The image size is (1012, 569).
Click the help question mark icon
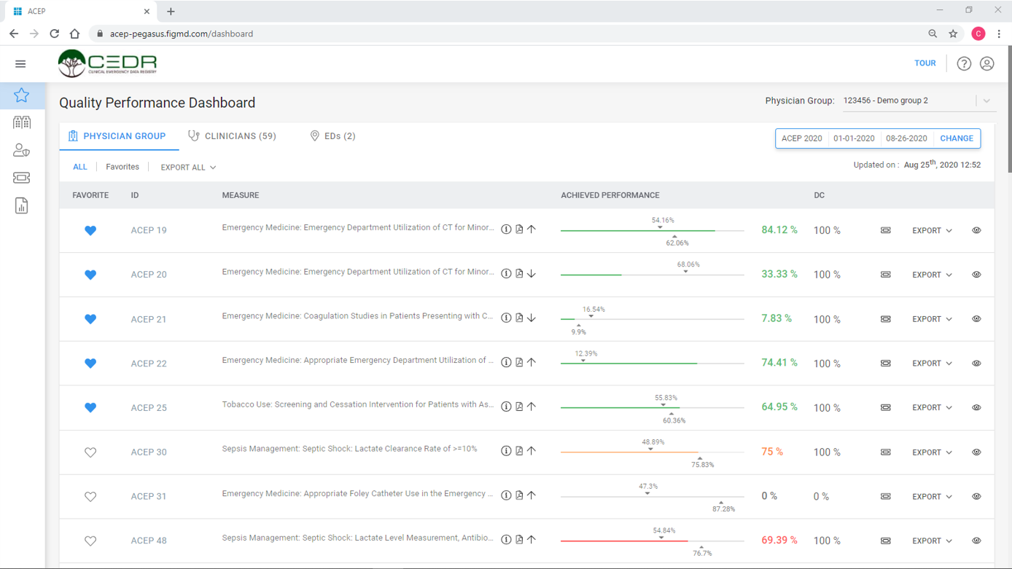964,64
